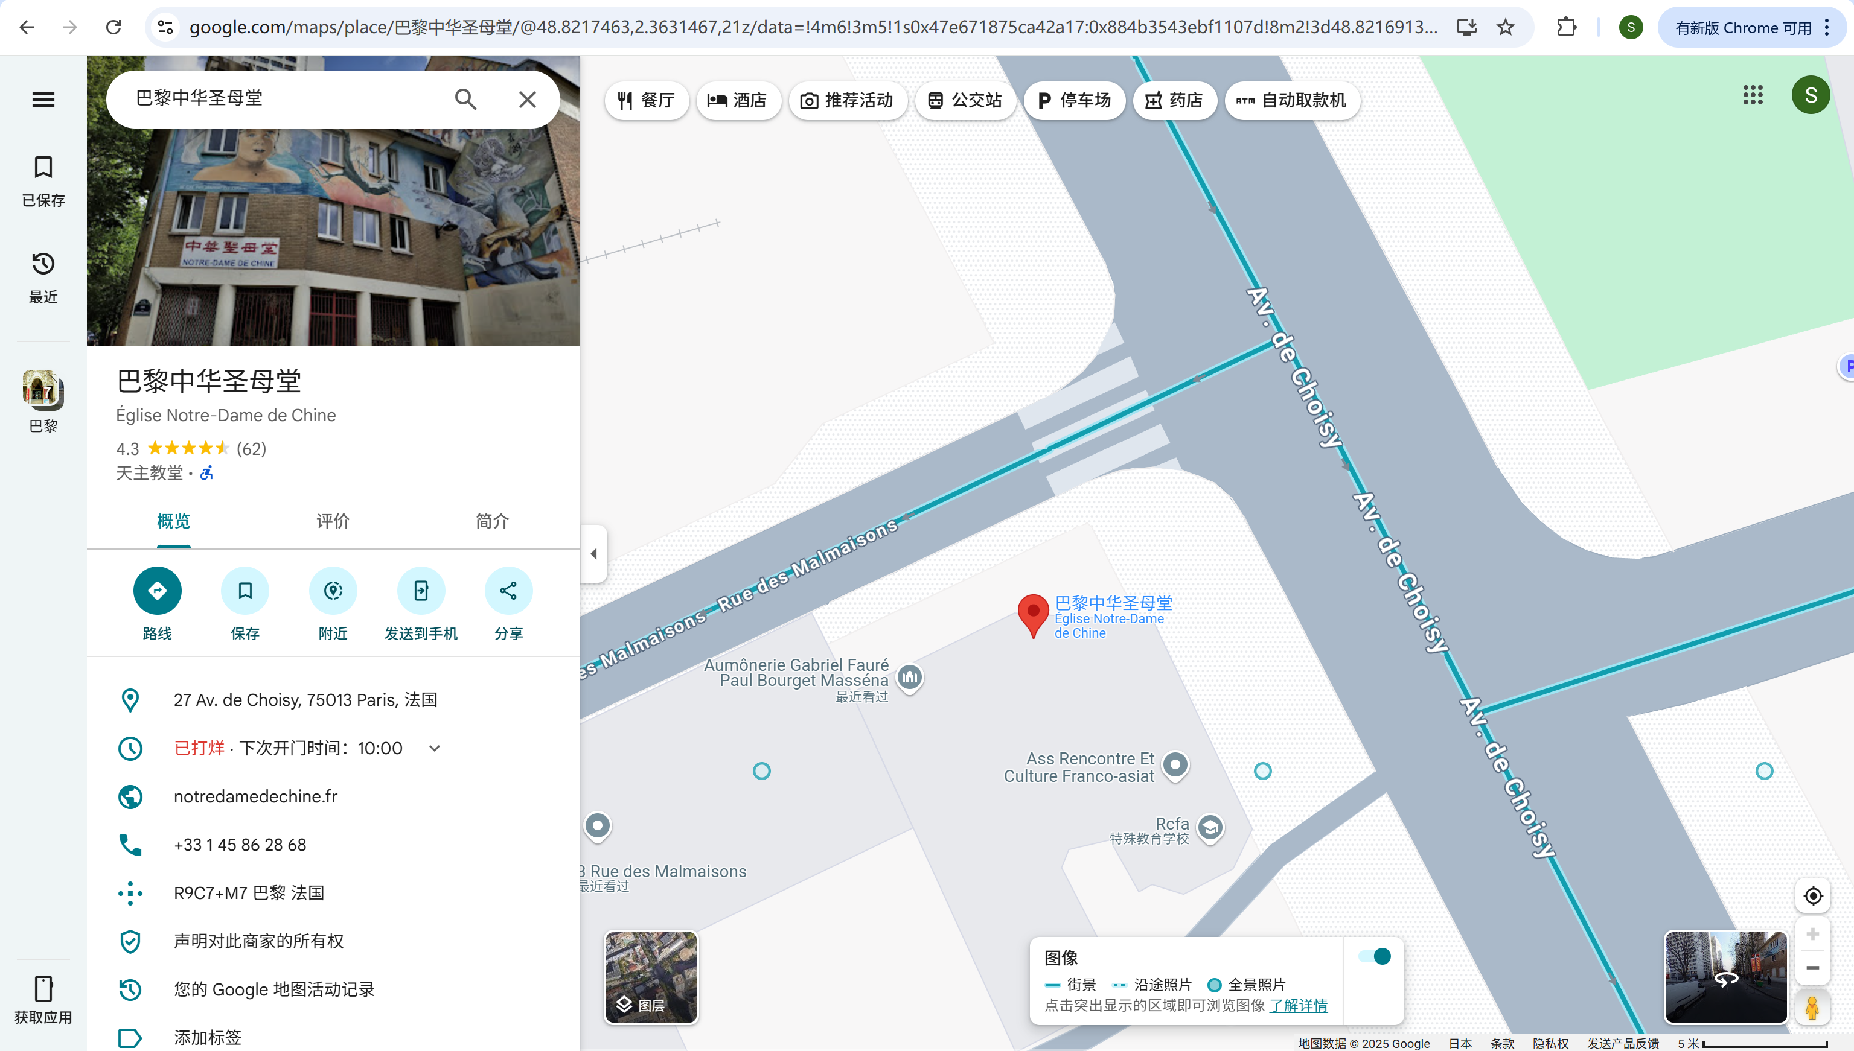The width and height of the screenshot is (1854, 1051).
Task: Click the 条款 terms link
Action: (x=1502, y=1043)
